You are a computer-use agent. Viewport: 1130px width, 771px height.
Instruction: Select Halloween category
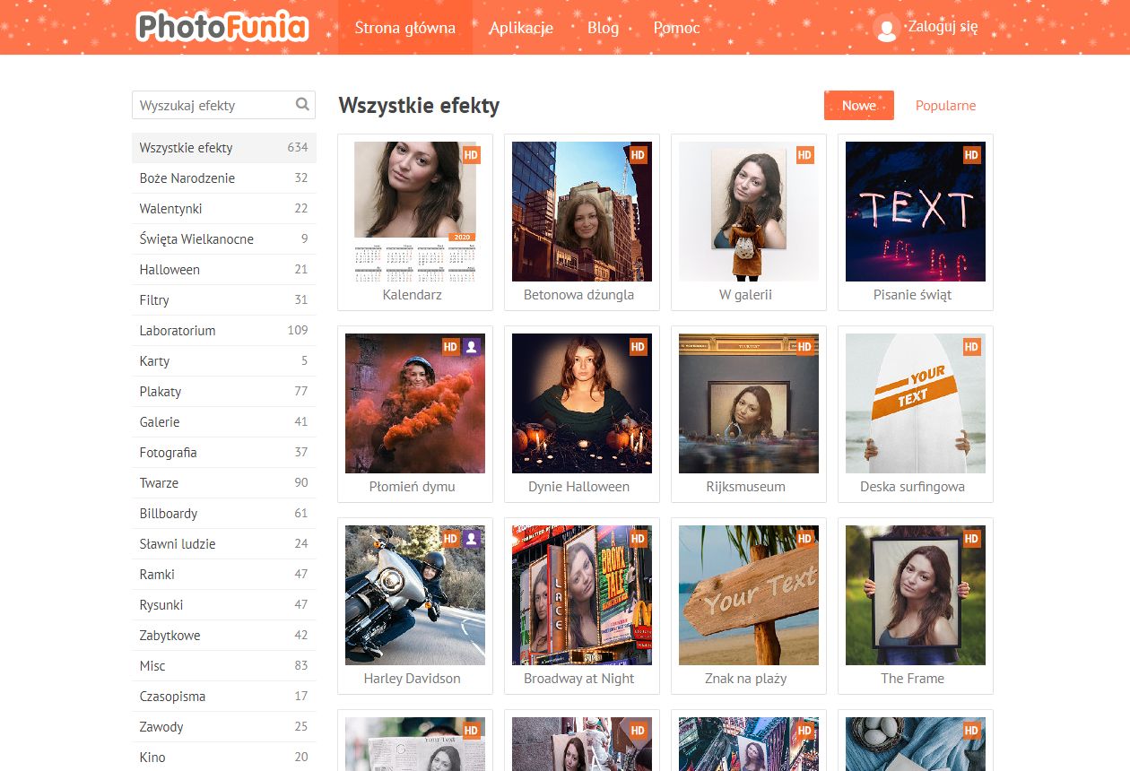(223, 270)
